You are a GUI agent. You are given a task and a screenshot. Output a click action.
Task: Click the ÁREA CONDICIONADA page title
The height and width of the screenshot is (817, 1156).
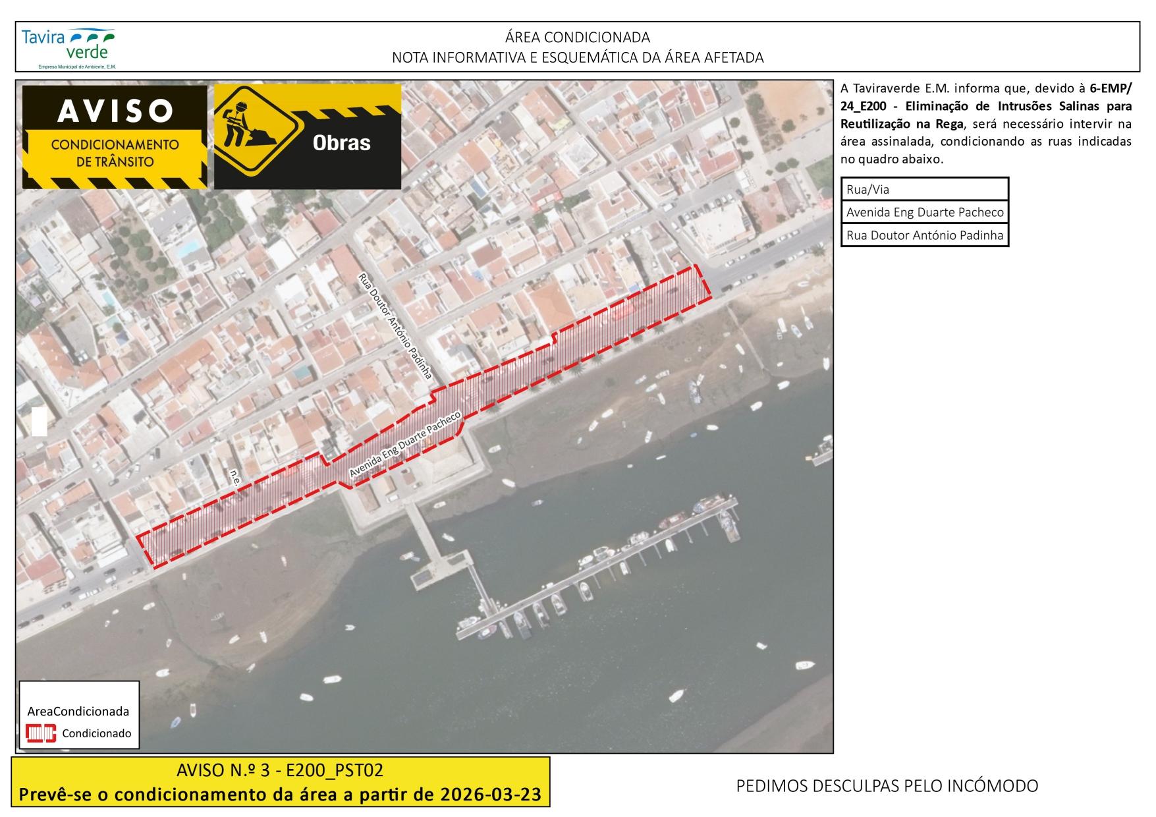577,37
